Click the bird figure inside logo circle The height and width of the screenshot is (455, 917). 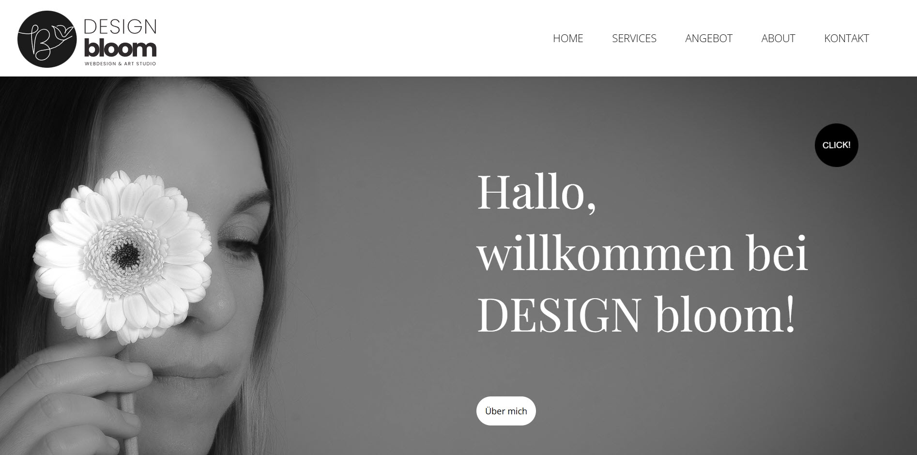click(x=65, y=33)
